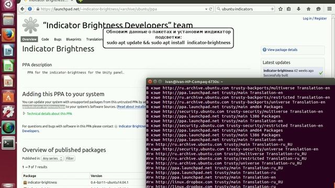Click version 0.4~bzr11~ubuntu14.04.1 cell

pyautogui.click(x=109, y=182)
